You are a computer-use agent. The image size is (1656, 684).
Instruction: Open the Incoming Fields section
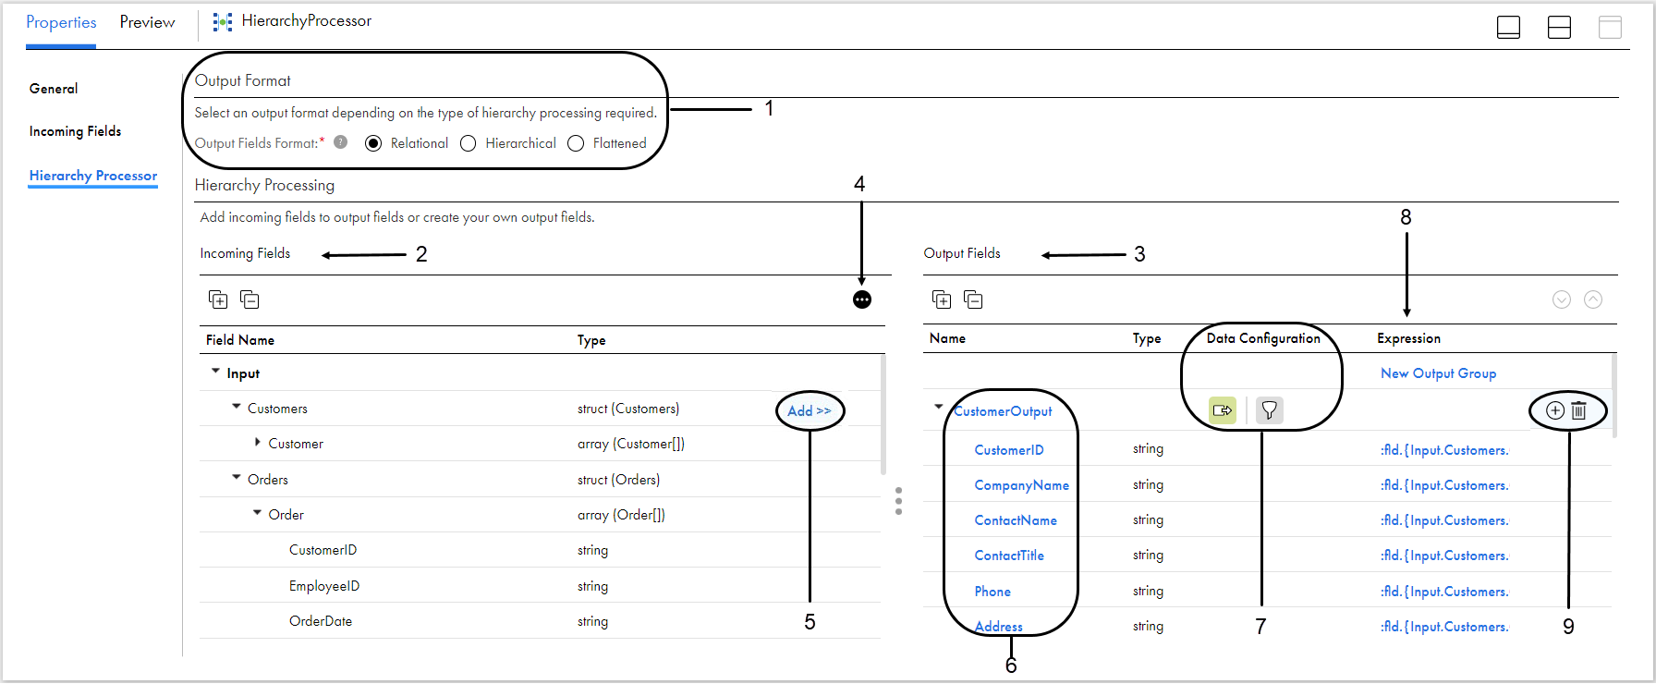pos(75,131)
